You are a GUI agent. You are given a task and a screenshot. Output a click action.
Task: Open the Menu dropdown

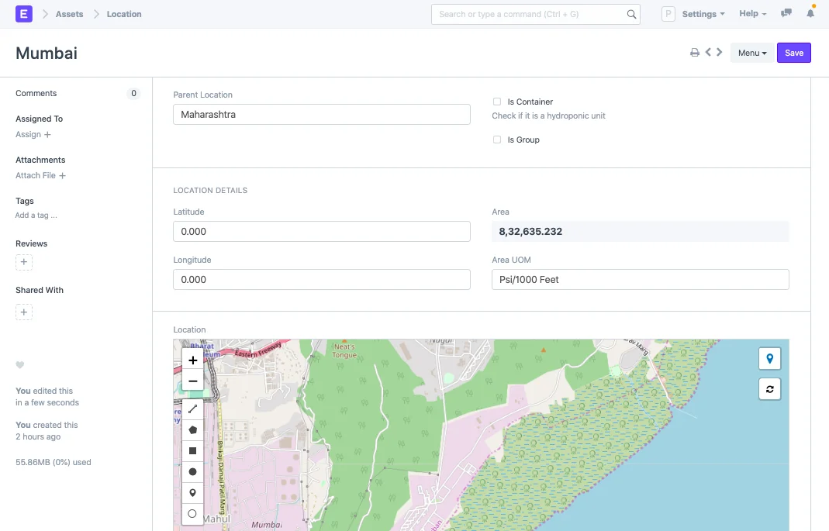point(751,52)
